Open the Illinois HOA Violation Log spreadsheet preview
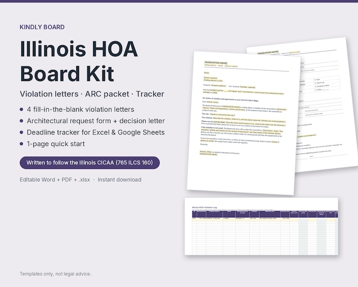 (x=261, y=226)
